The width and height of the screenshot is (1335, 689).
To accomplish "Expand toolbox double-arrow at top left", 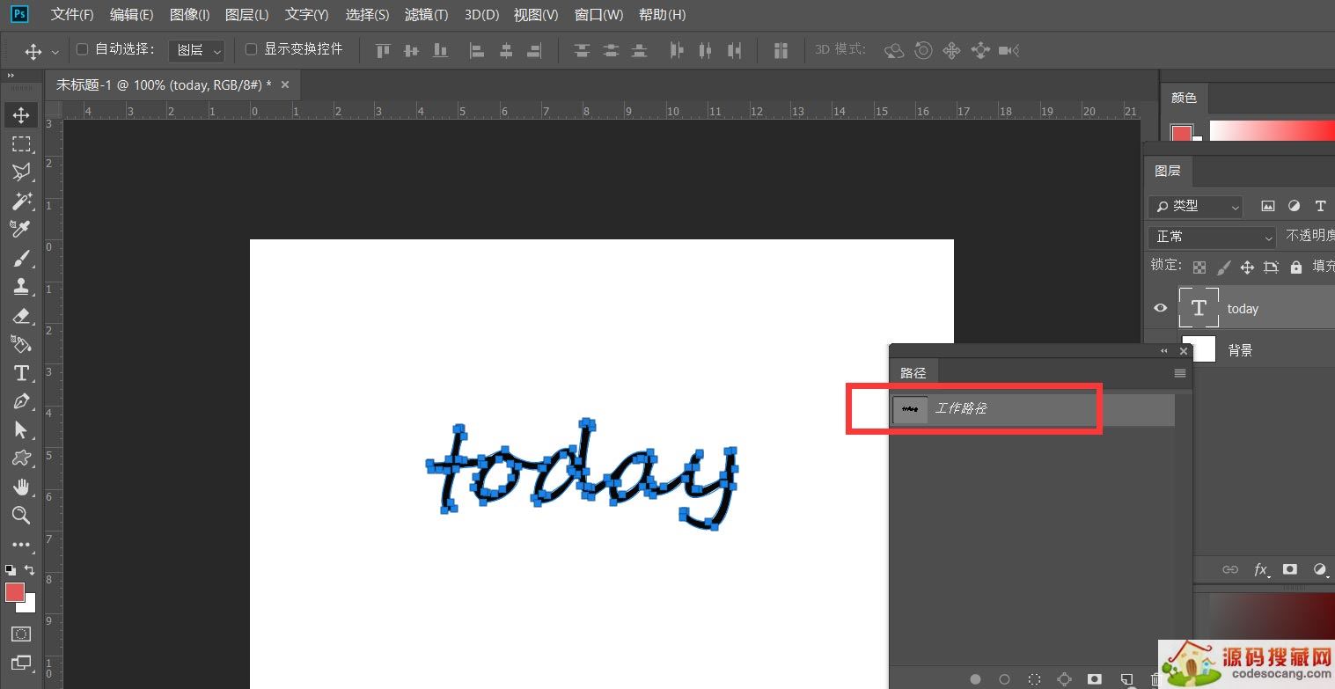I will (11, 76).
